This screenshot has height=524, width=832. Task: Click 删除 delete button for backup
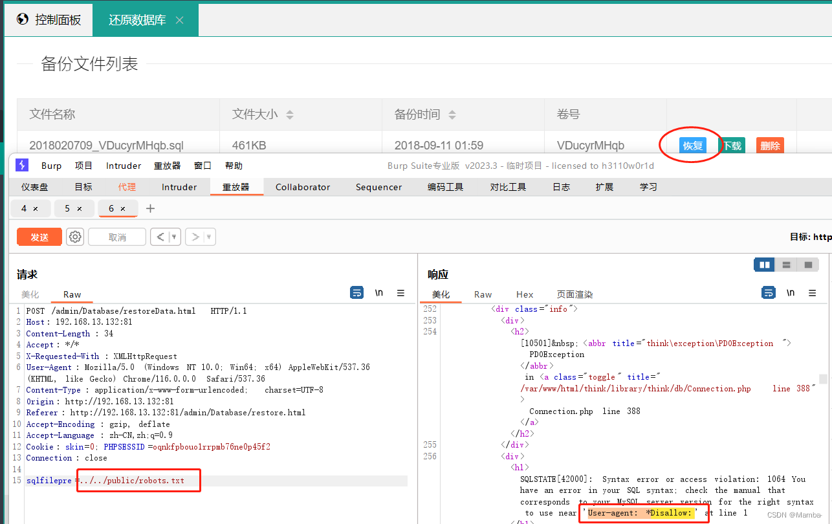tap(770, 146)
